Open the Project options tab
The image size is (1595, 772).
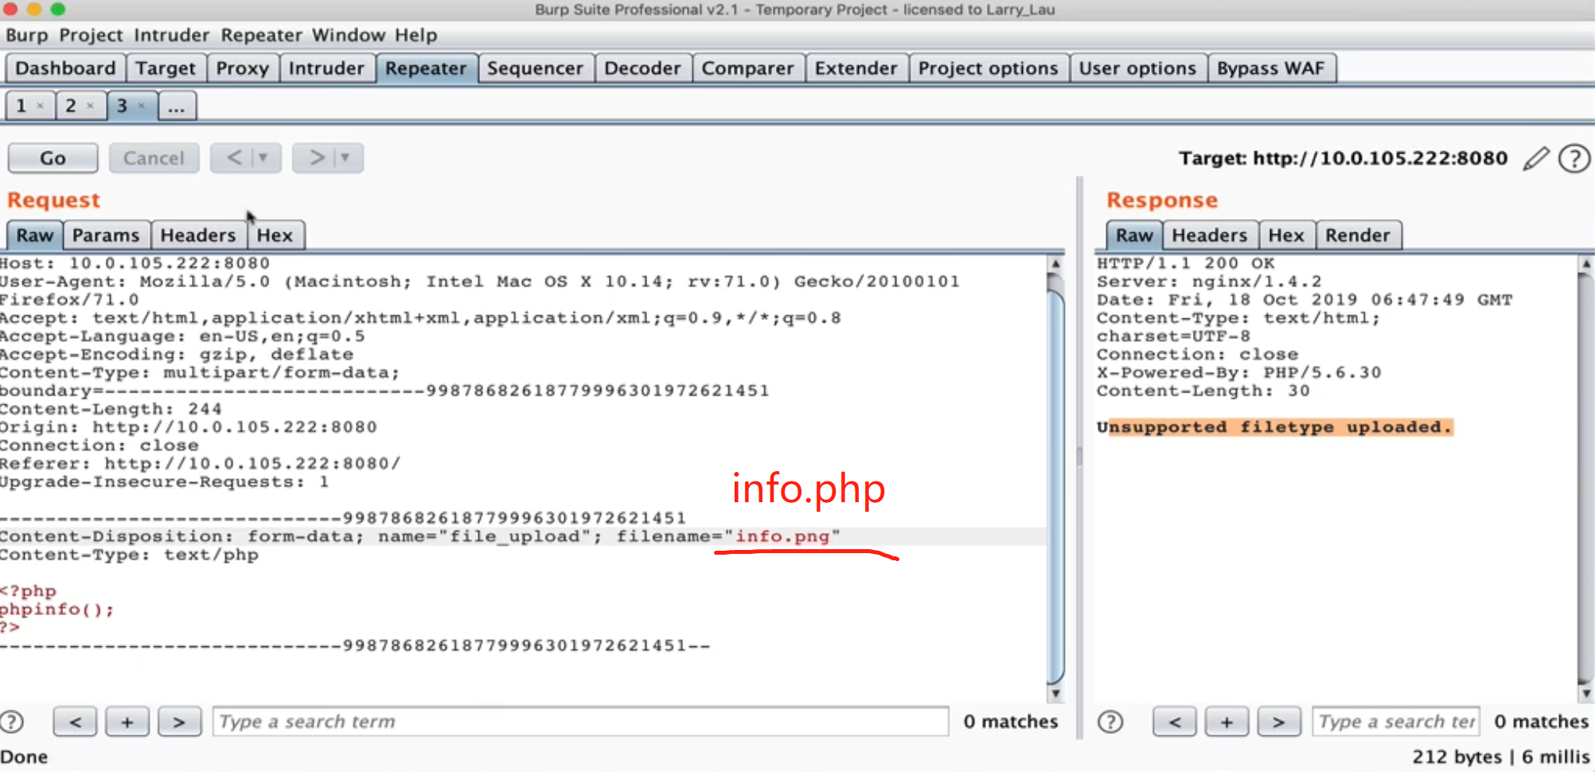988,68
